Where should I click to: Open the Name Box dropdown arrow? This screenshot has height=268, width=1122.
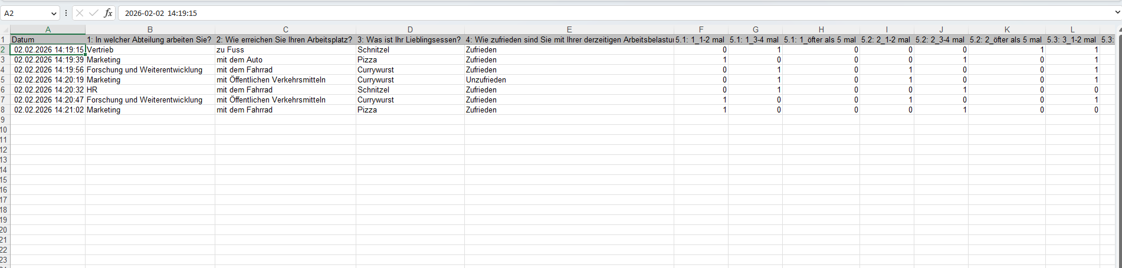[54, 13]
